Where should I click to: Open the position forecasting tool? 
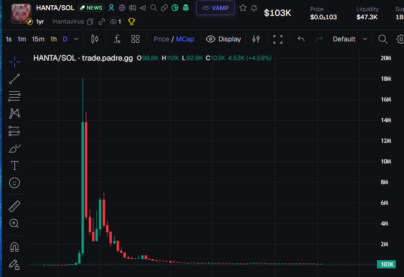(14, 131)
